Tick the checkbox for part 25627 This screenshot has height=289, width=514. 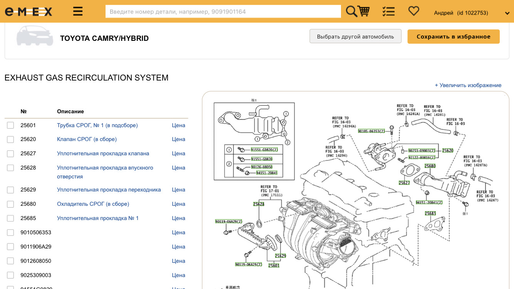10,153
